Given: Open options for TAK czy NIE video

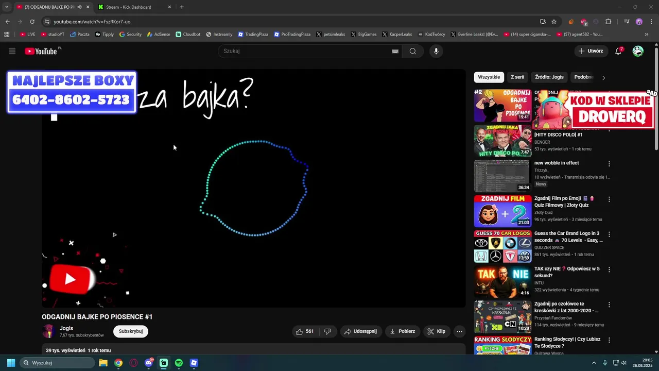Looking at the screenshot, I should 609,269.
